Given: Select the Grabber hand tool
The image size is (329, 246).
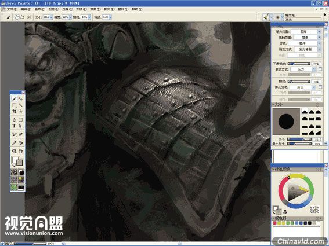Looking at the screenshot, I should pyautogui.click(x=20, y=151).
